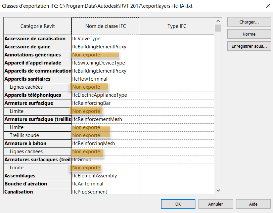Select the IfcElementAssembly cell for Assemblages
This screenshot has width=273, height=213.
pos(105,176)
